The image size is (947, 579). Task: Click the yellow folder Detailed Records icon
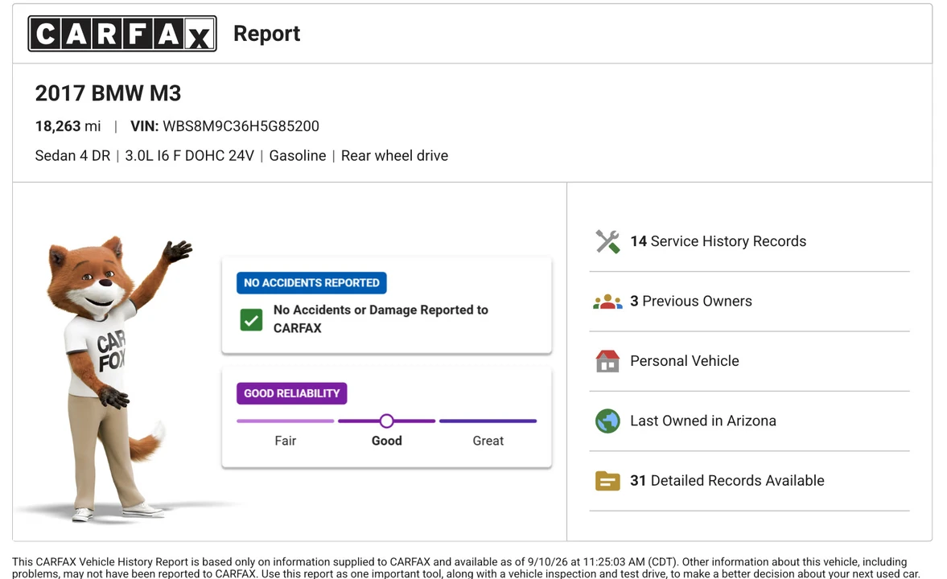pos(607,481)
